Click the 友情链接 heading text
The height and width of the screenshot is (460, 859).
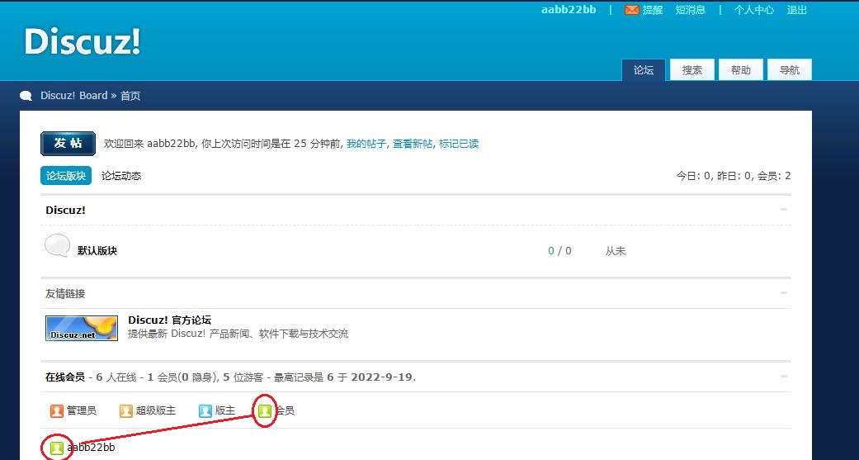(x=65, y=294)
